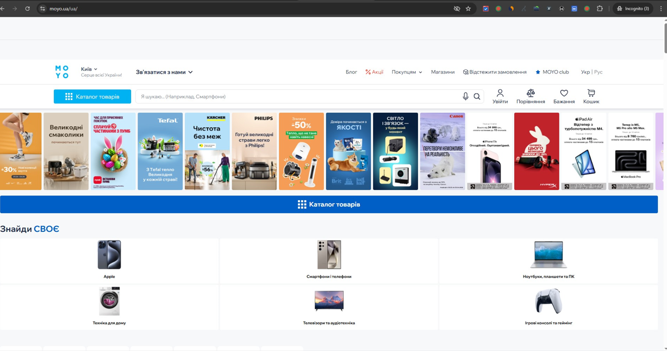Image resolution: width=667 pixels, height=351 pixels.
Task: Open Відстежити замовлення order tracking
Action: point(495,72)
